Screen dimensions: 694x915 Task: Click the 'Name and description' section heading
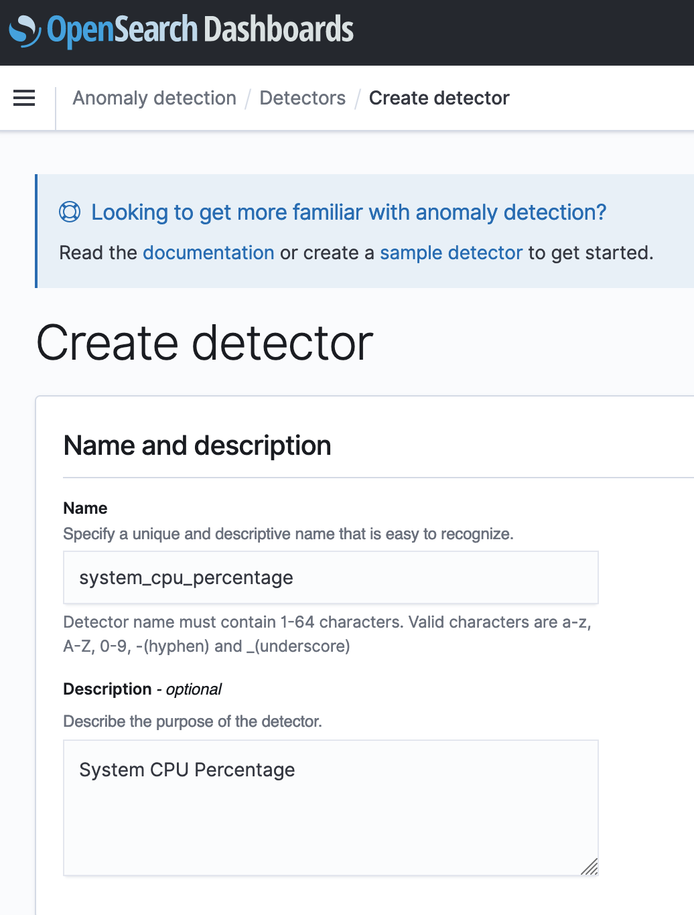coord(198,445)
